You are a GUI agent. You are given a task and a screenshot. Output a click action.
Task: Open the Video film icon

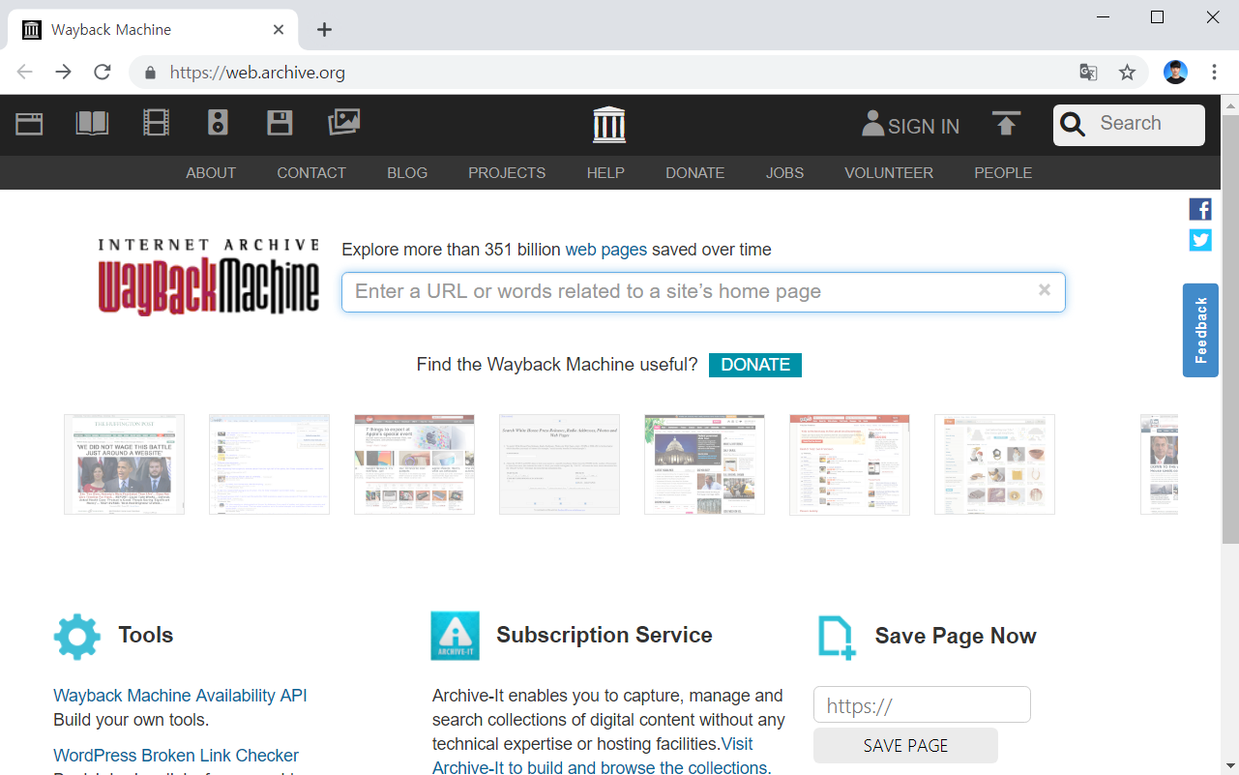pos(156,123)
